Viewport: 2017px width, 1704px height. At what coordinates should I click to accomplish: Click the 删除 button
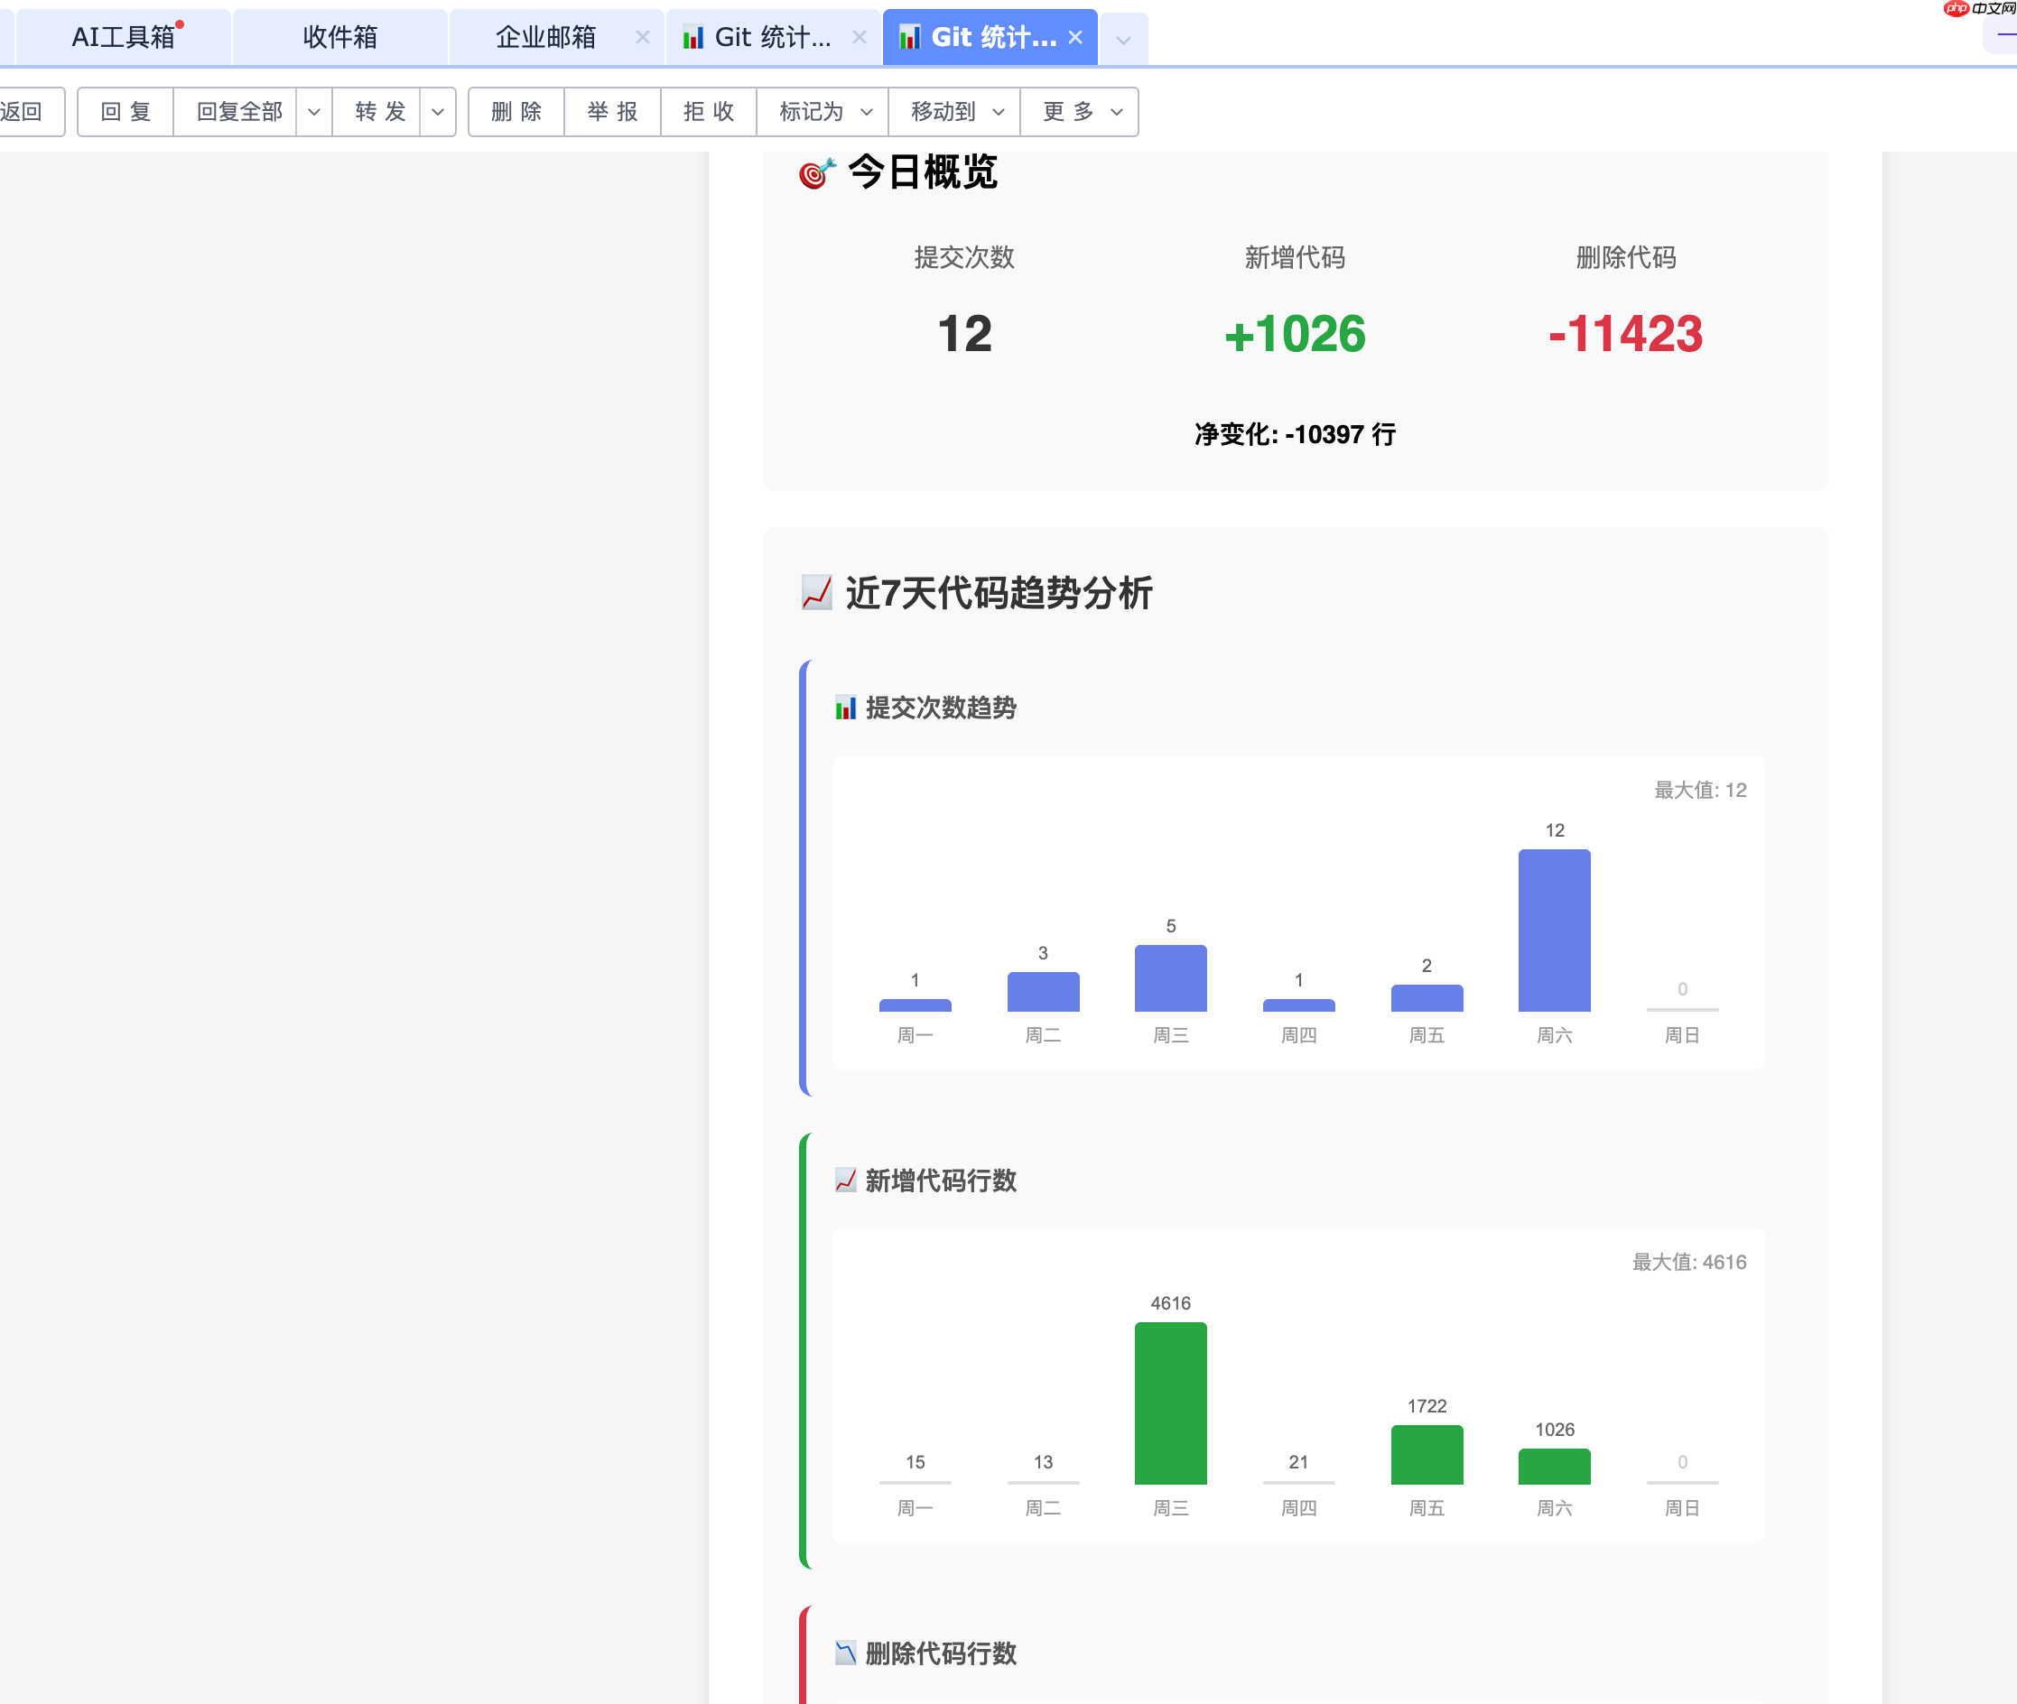point(516,112)
